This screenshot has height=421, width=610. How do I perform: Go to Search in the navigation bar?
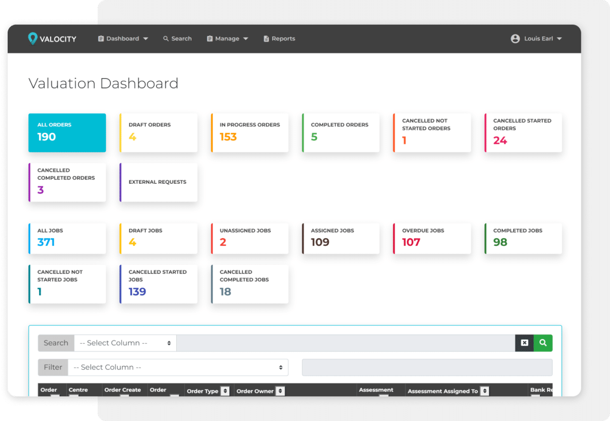click(177, 39)
